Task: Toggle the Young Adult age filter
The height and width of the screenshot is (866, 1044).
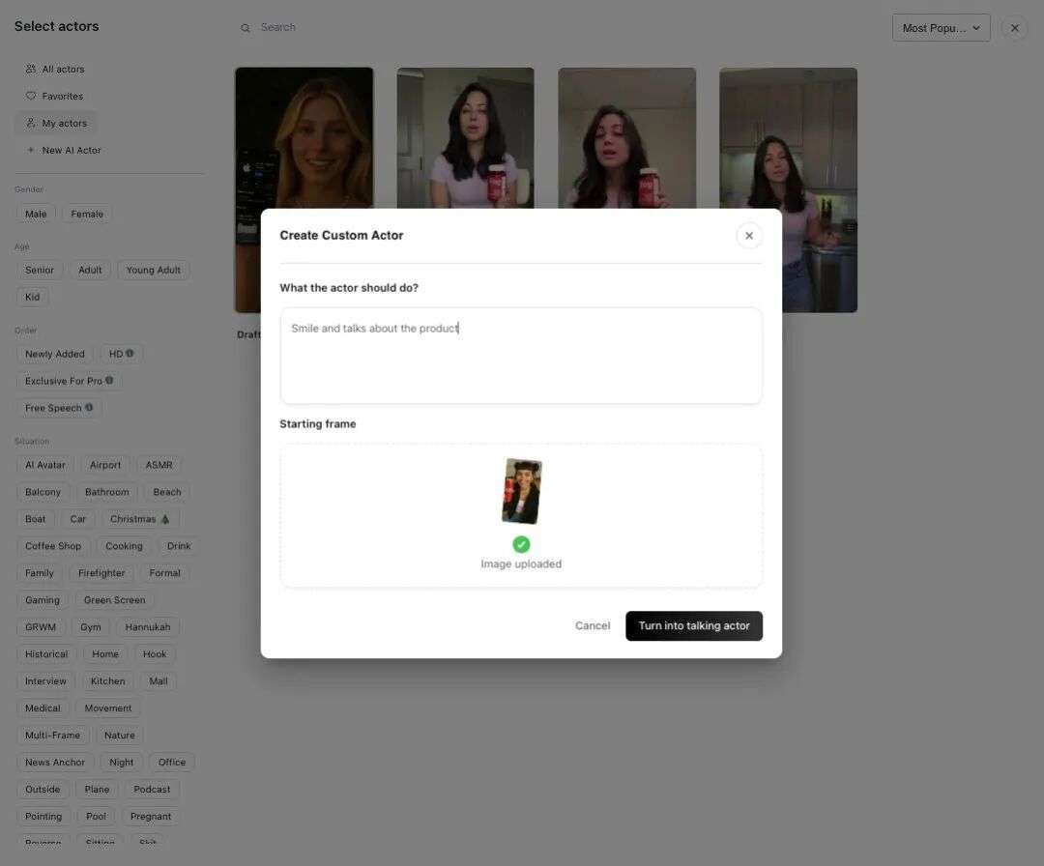Action: [x=153, y=271]
